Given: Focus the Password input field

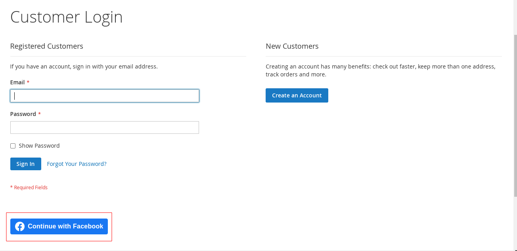Looking at the screenshot, I should pyautogui.click(x=104, y=127).
